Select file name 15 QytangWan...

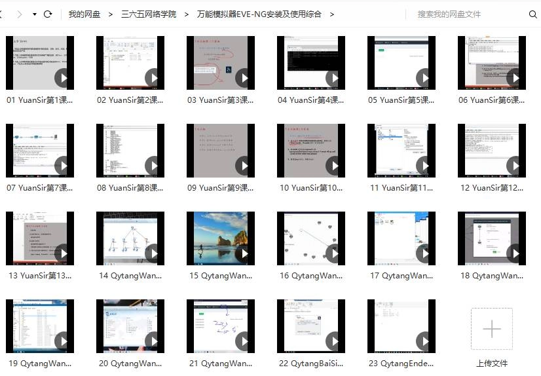pos(221,276)
